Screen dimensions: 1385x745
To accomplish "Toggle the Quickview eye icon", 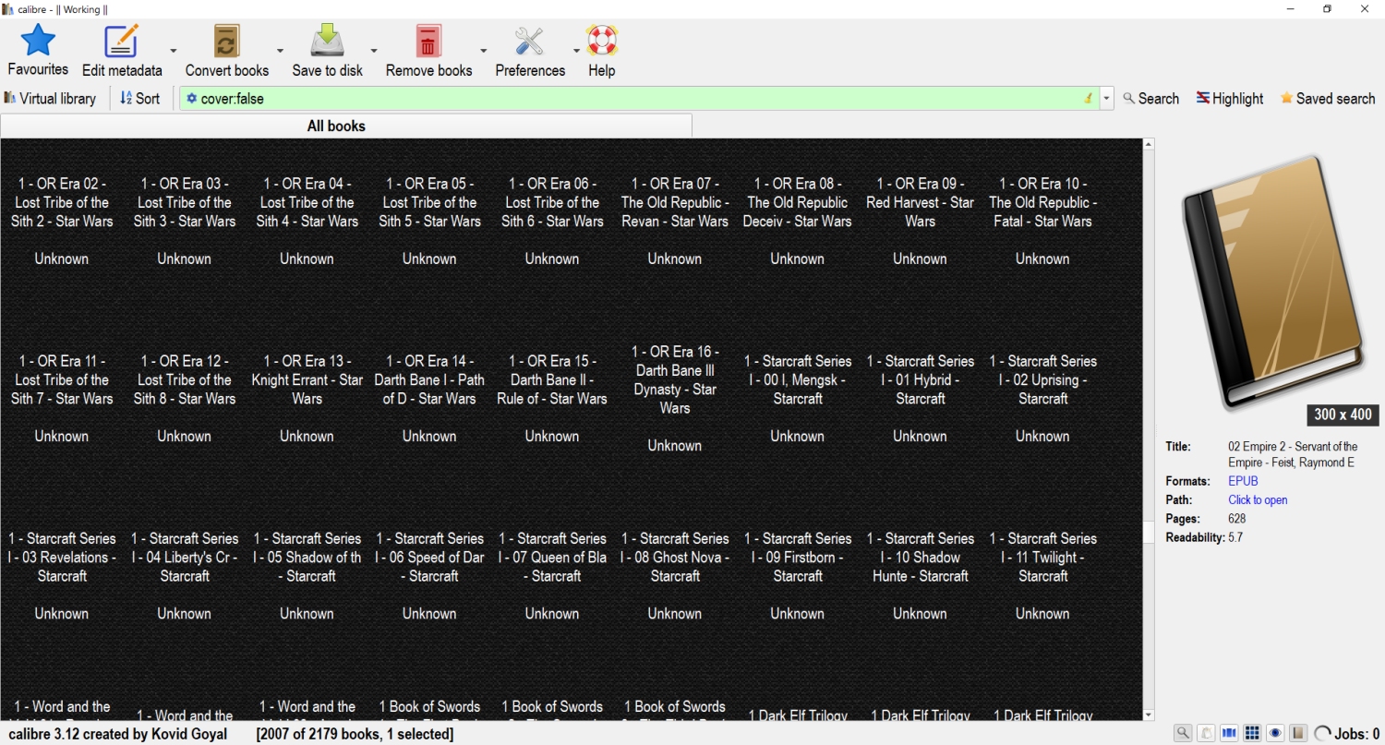I will tap(1275, 733).
